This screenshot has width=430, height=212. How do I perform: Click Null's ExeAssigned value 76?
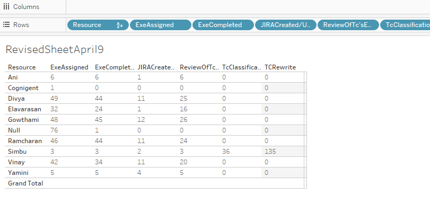54,130
